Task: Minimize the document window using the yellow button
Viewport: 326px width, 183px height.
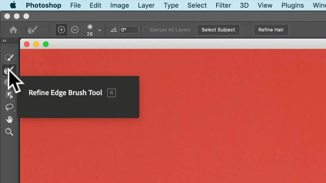Action: (x=36, y=44)
